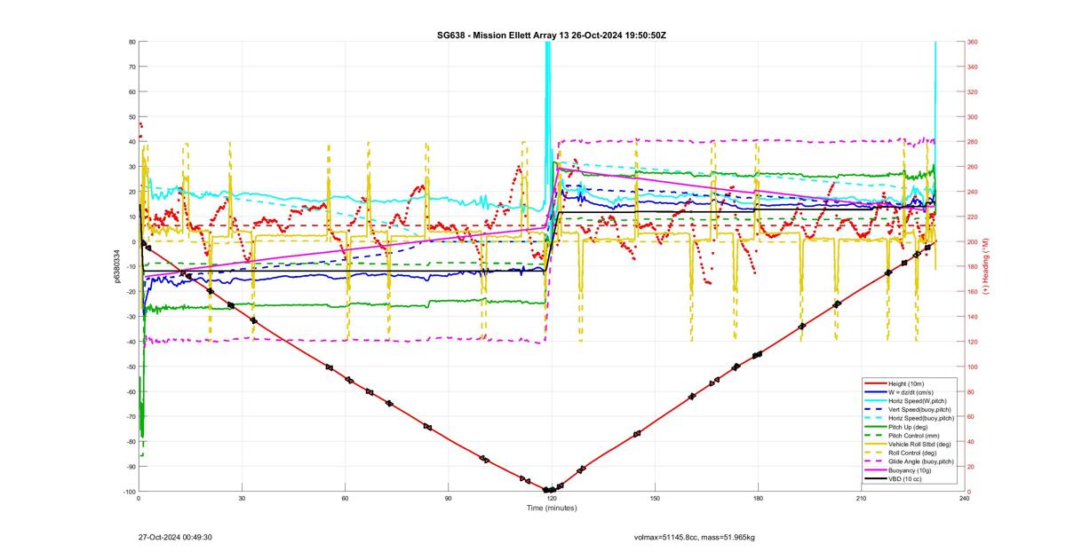
Task: Click the "Time (minutes)" axis label
Action: tap(551, 509)
